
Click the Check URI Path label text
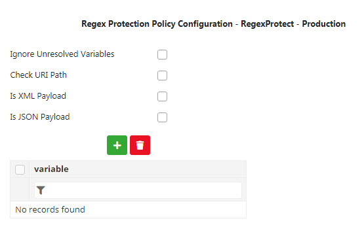pyautogui.click(x=39, y=75)
